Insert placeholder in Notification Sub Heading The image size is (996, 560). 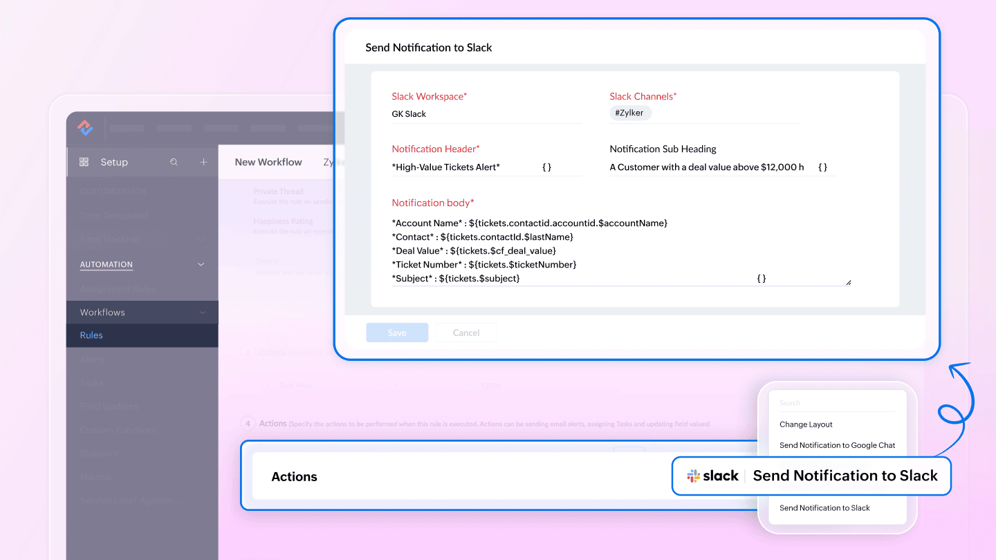(x=822, y=167)
